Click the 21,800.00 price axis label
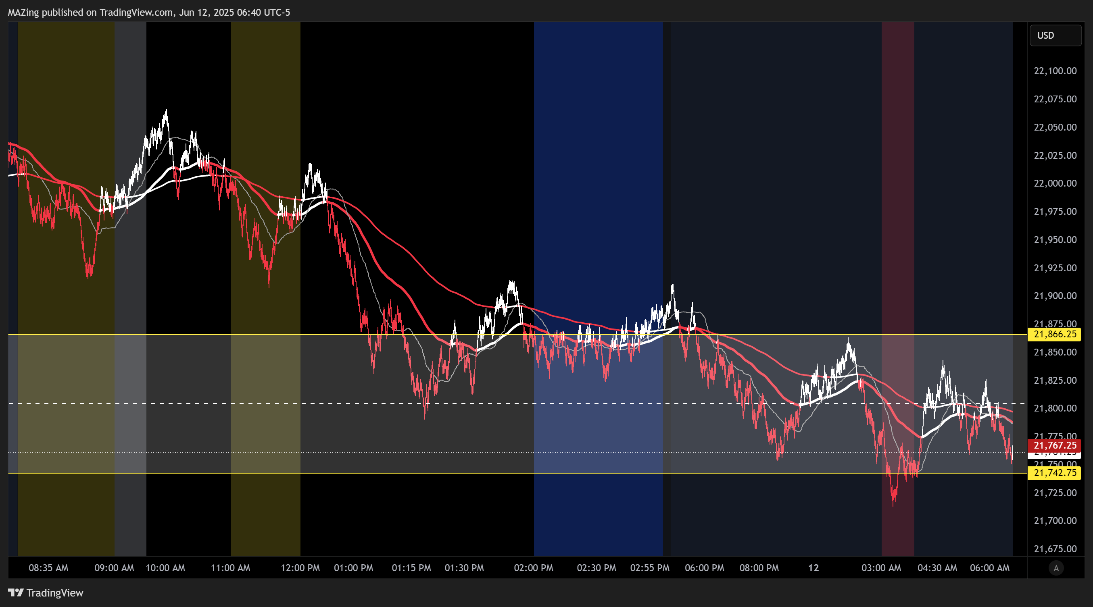Viewport: 1093px width, 607px height. click(x=1055, y=408)
